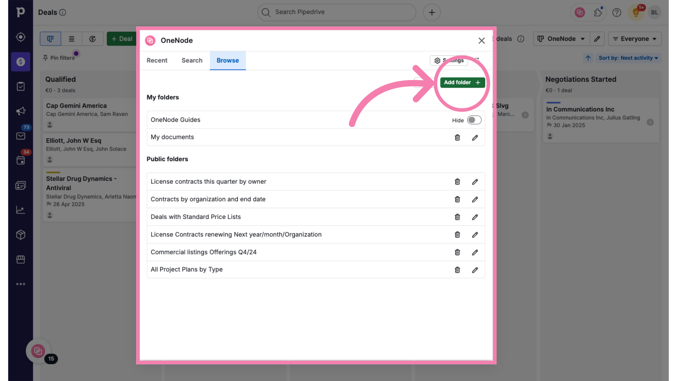This screenshot has height=381, width=677.
Task: Open the Leads radar icon in sidebar
Action: click(20, 37)
